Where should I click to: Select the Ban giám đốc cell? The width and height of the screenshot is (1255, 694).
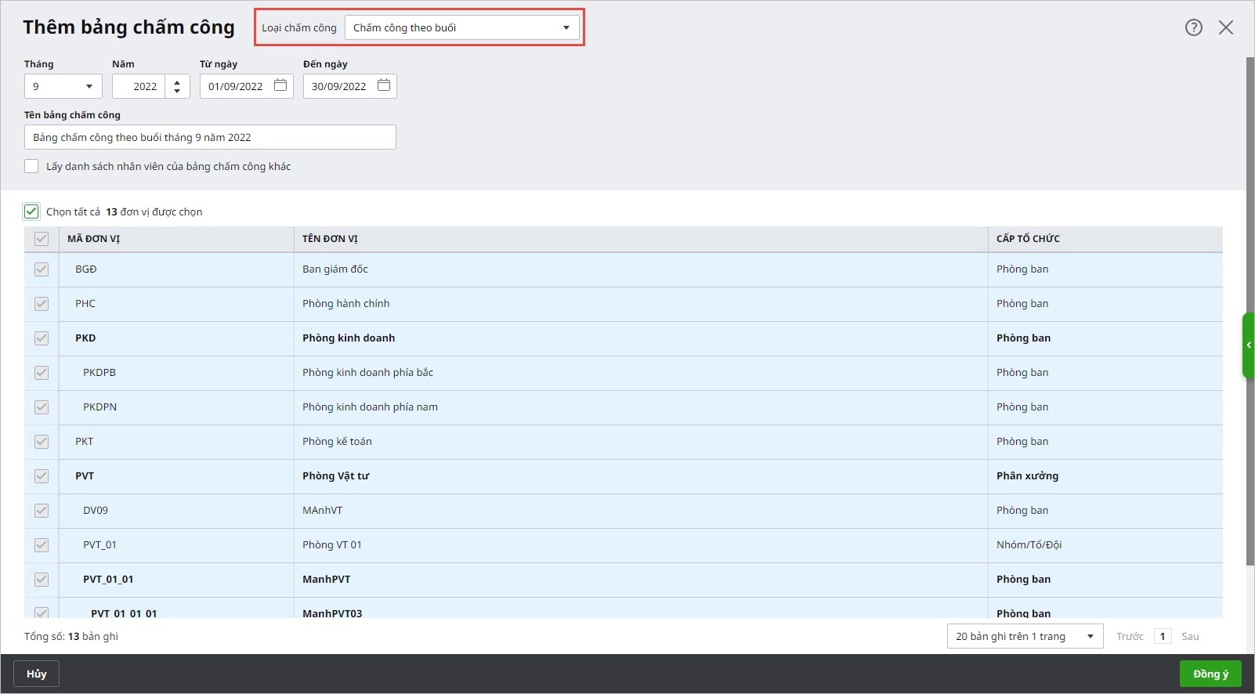pyautogui.click(x=641, y=269)
